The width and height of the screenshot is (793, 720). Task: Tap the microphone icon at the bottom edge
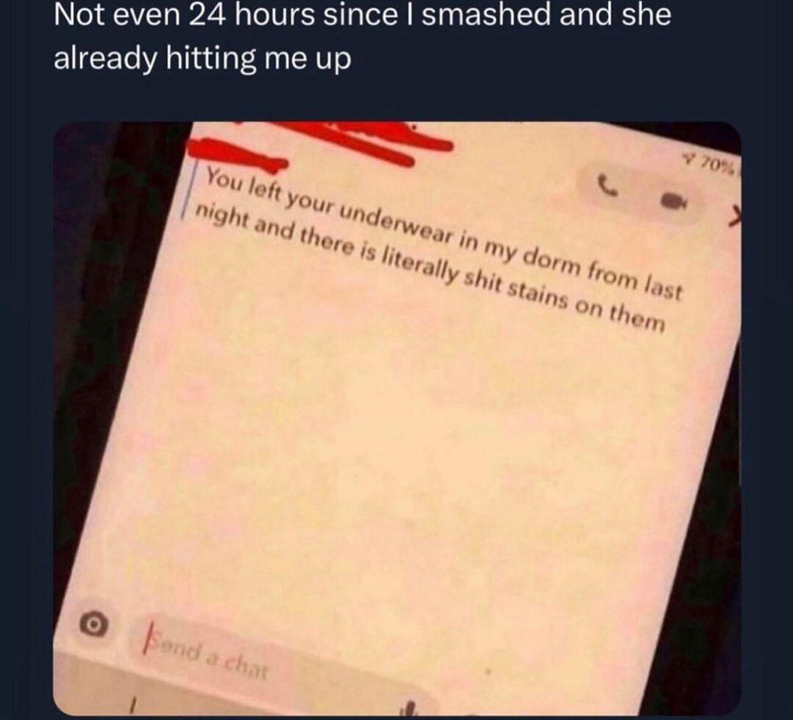tap(411, 708)
